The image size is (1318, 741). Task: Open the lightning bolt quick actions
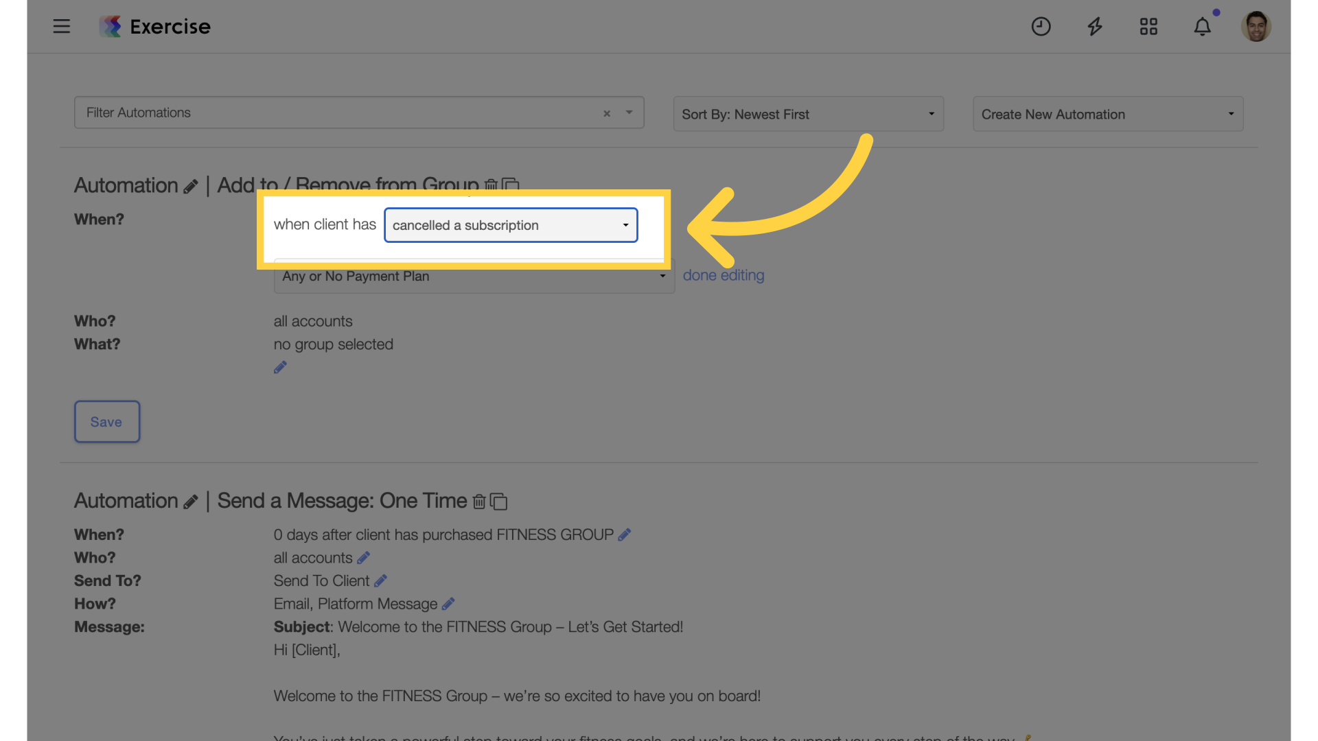tap(1095, 27)
